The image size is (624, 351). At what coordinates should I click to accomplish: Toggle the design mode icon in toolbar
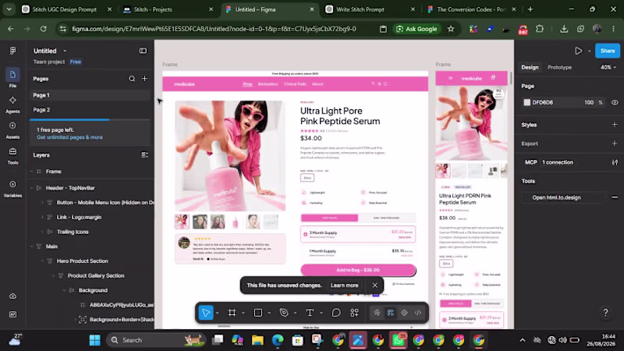coord(391,313)
